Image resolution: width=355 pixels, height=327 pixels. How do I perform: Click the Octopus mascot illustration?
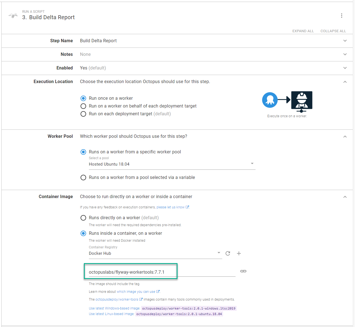(x=269, y=100)
